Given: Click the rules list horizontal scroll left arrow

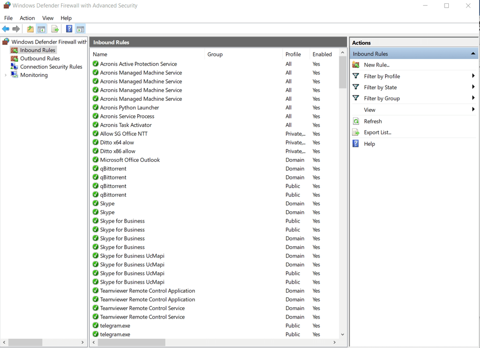Looking at the screenshot, I should click(x=94, y=342).
